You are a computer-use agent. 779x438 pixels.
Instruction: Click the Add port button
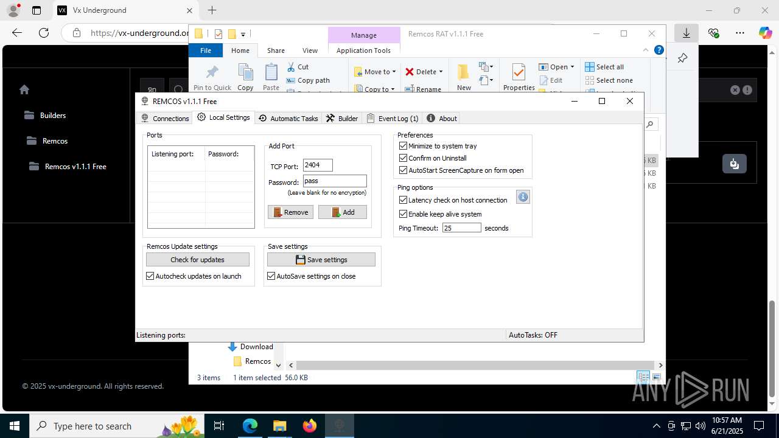(x=343, y=212)
